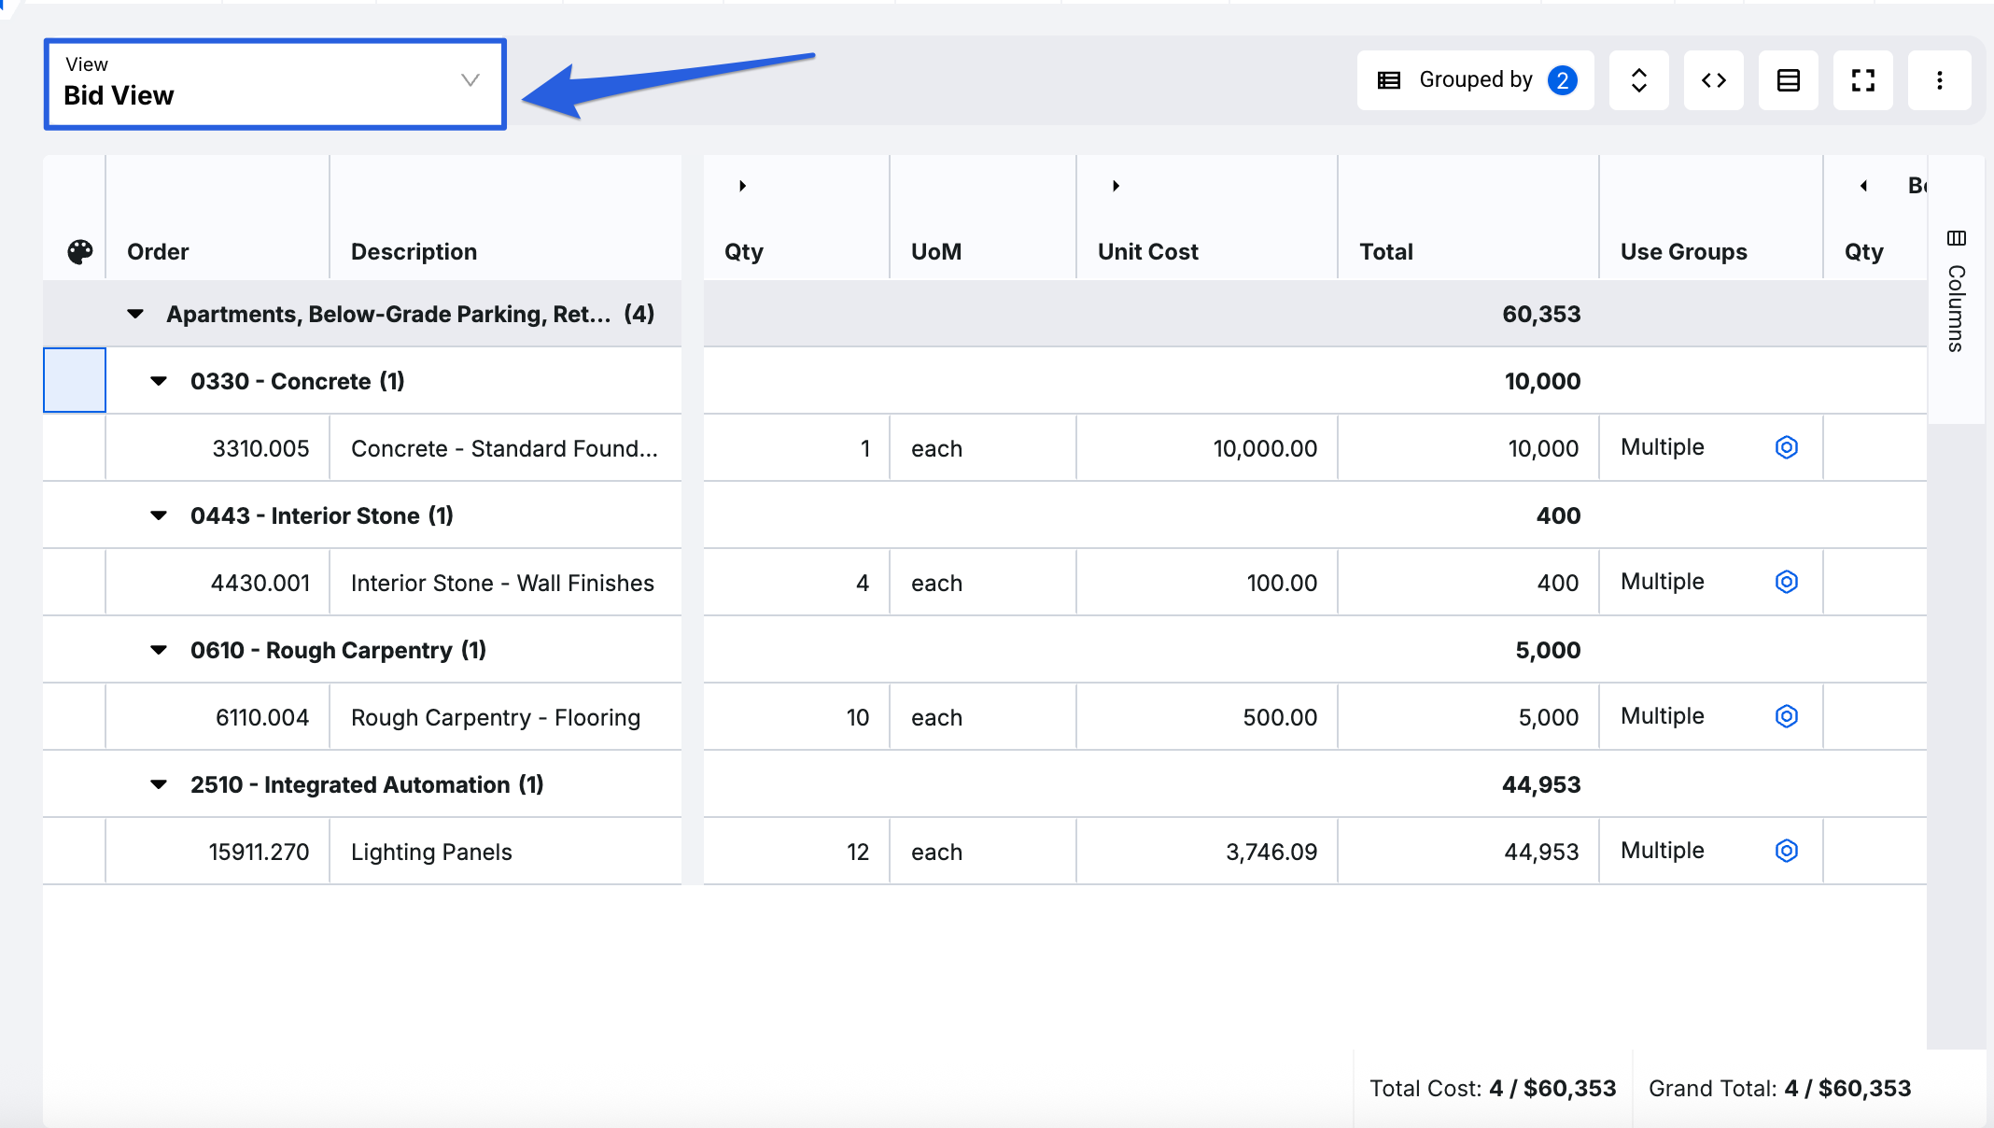Viewport: 1994px width, 1128px height.
Task: Click the expand/collapse all rows icon
Action: tap(1638, 80)
